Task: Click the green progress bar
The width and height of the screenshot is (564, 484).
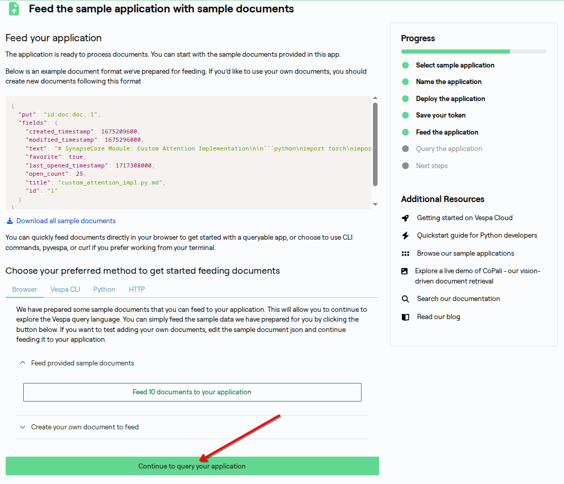Action: (455, 52)
